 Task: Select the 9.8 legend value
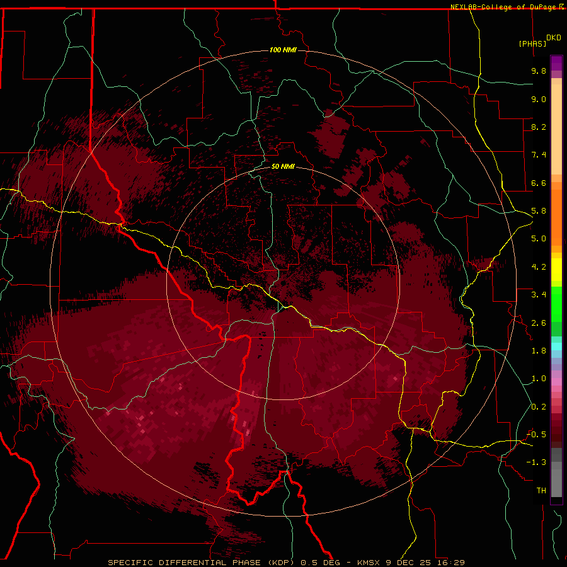click(539, 71)
